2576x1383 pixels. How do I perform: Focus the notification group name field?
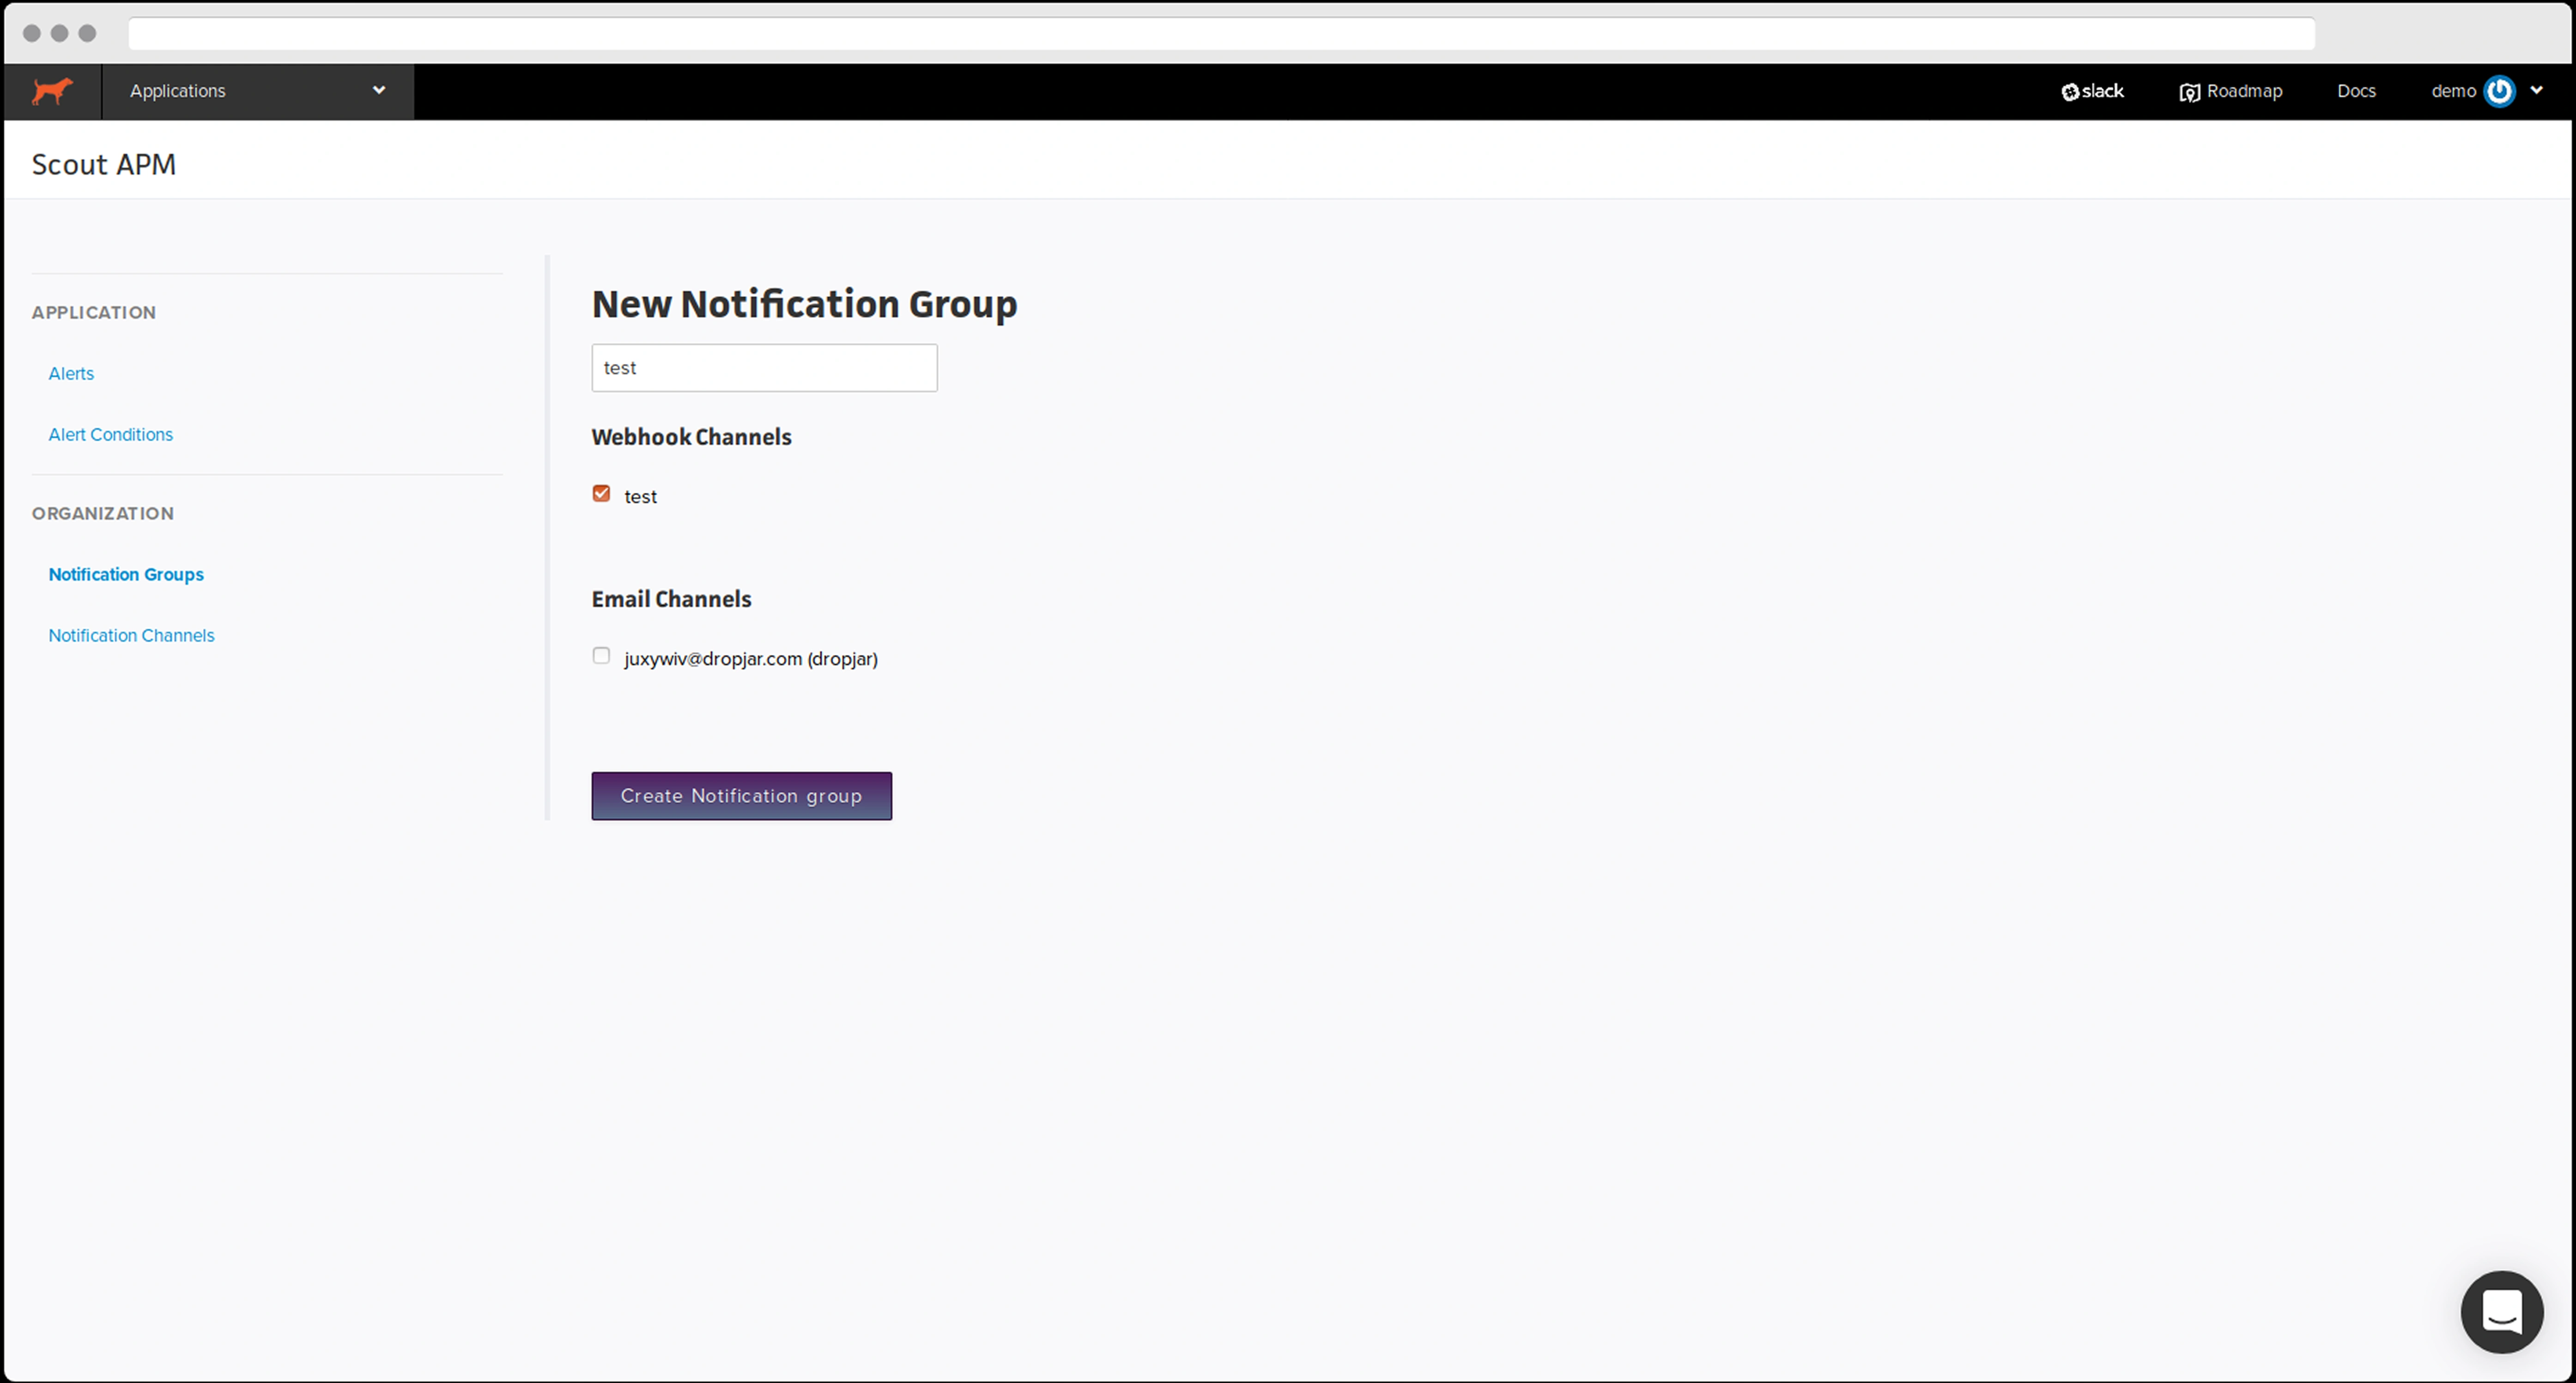(x=764, y=368)
